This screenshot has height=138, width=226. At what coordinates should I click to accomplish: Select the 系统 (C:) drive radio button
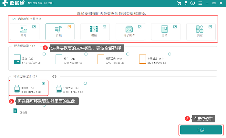pyautogui.click(x=44, y=54)
